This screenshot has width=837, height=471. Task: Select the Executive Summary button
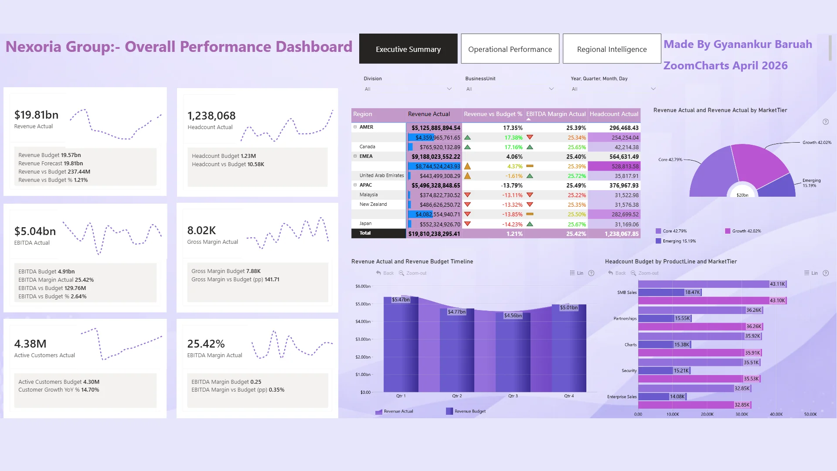[408, 49]
